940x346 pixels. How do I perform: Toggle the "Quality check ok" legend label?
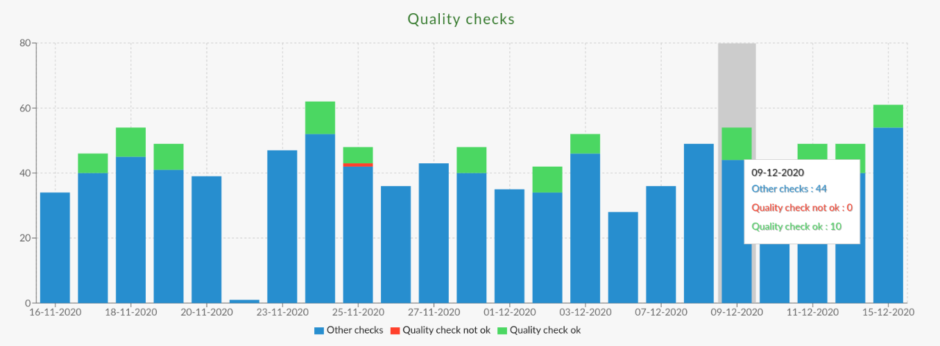tap(545, 331)
